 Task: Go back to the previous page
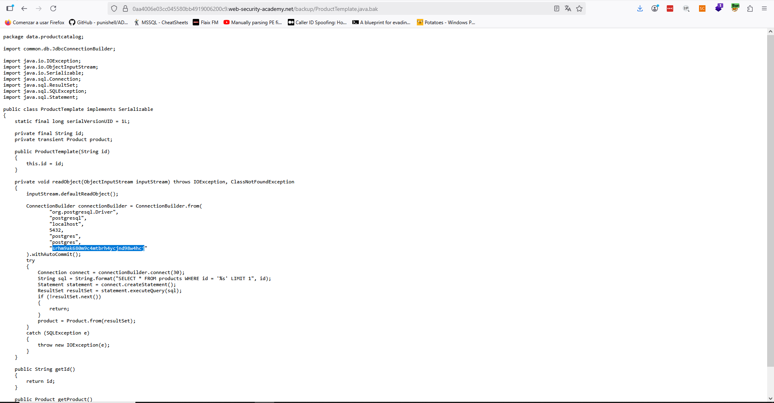(x=24, y=8)
